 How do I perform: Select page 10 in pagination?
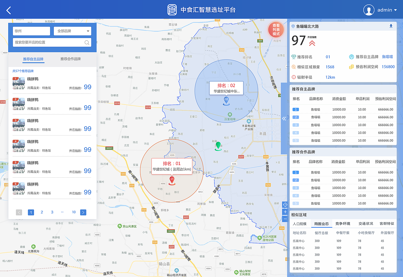click(x=74, y=212)
